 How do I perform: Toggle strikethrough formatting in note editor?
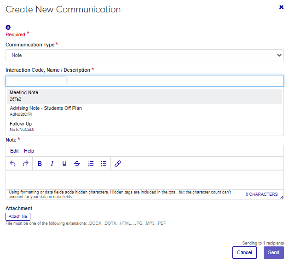pyautogui.click(x=77, y=164)
